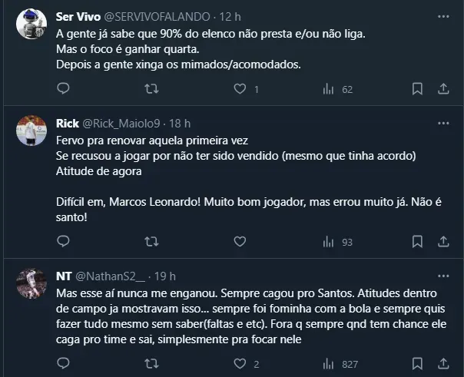Retweet Ser Vivo's post
Viewport: 464px width, 377px height.
151,89
